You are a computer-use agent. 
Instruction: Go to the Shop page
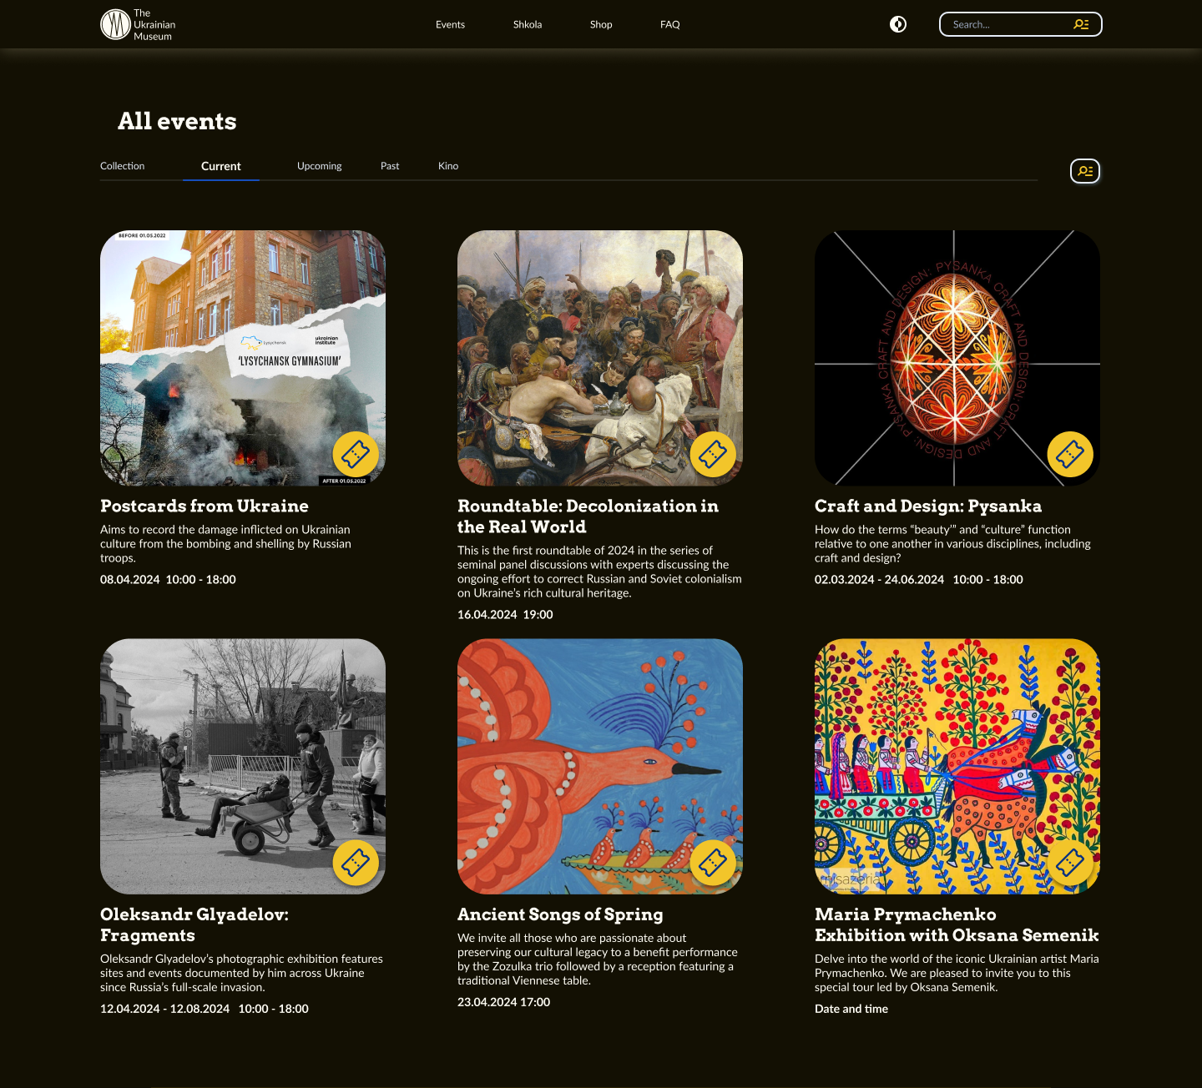[x=601, y=24]
